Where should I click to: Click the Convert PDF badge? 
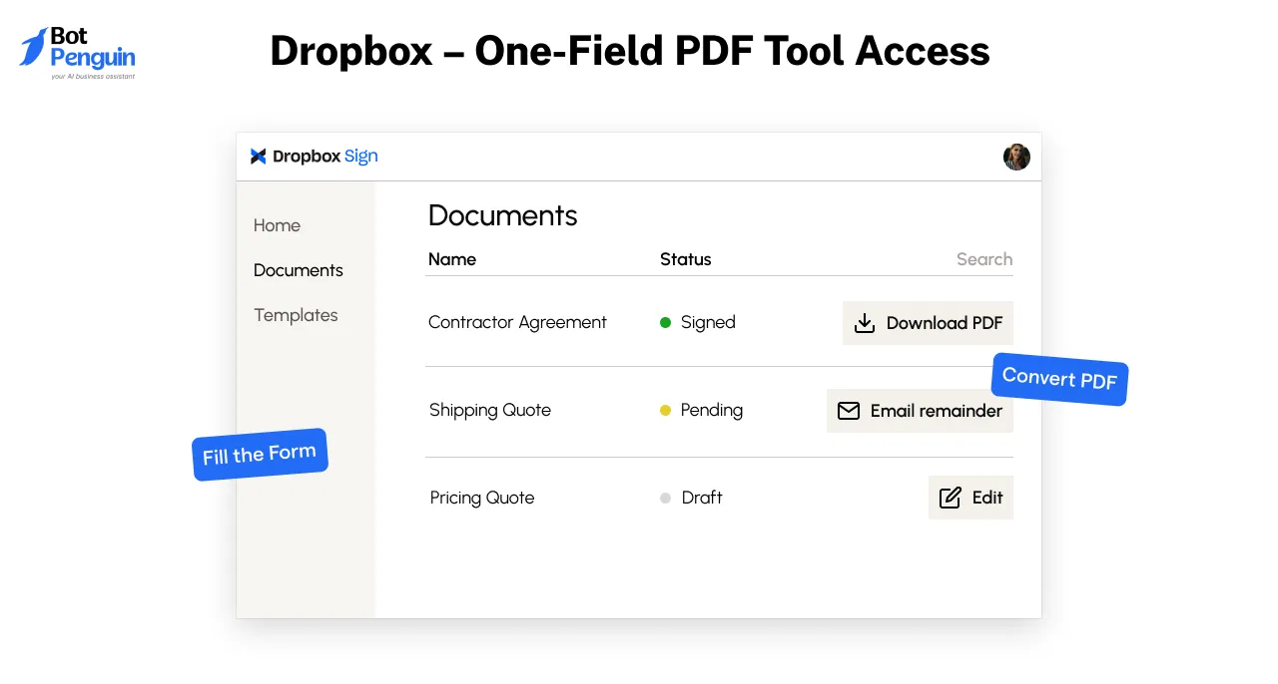[x=1059, y=380]
